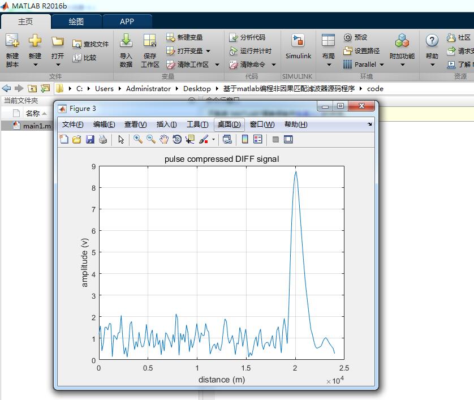Toggle Brush data tool in Figure 3
The height and width of the screenshot is (400, 474).
(204, 139)
